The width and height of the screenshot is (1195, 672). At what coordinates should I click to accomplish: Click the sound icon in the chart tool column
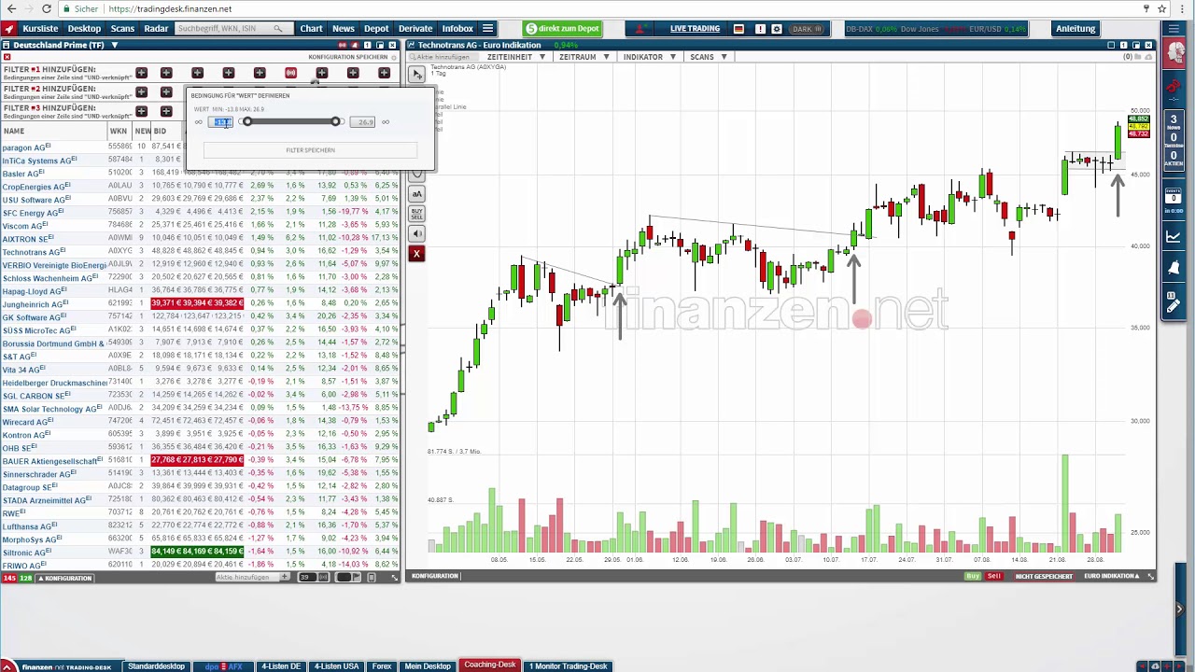click(417, 233)
